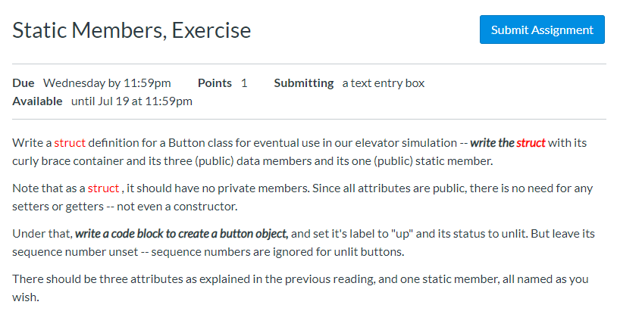The width and height of the screenshot is (642, 336).
Task: Click the bold "Submitting" label
Action: [x=303, y=83]
